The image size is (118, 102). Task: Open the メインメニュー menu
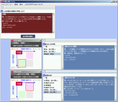tap(7, 4)
